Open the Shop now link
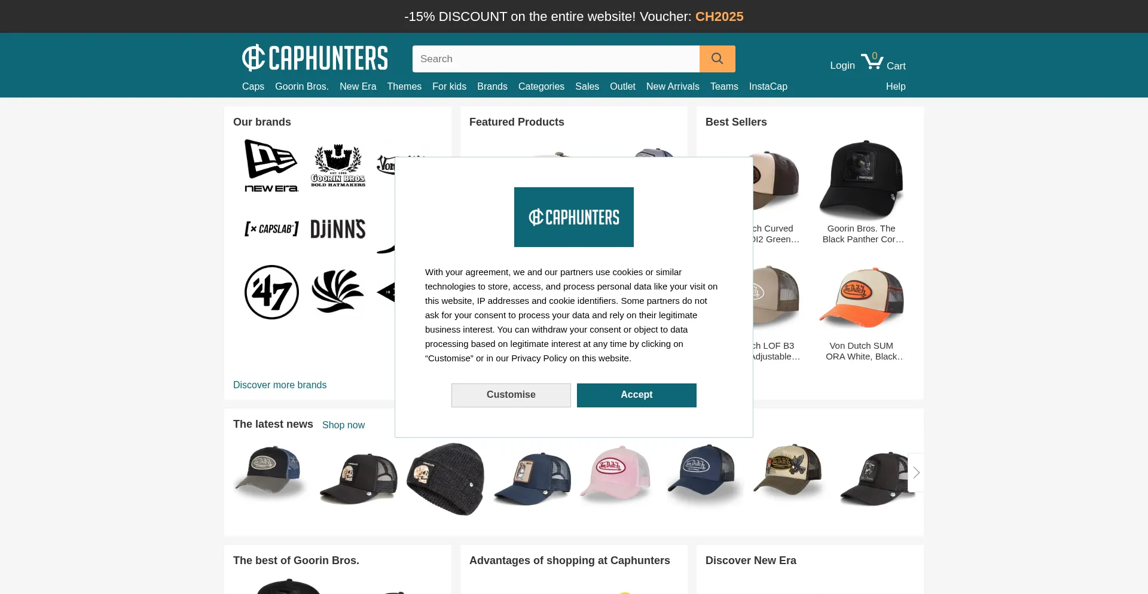The height and width of the screenshot is (594, 1148). point(343,425)
